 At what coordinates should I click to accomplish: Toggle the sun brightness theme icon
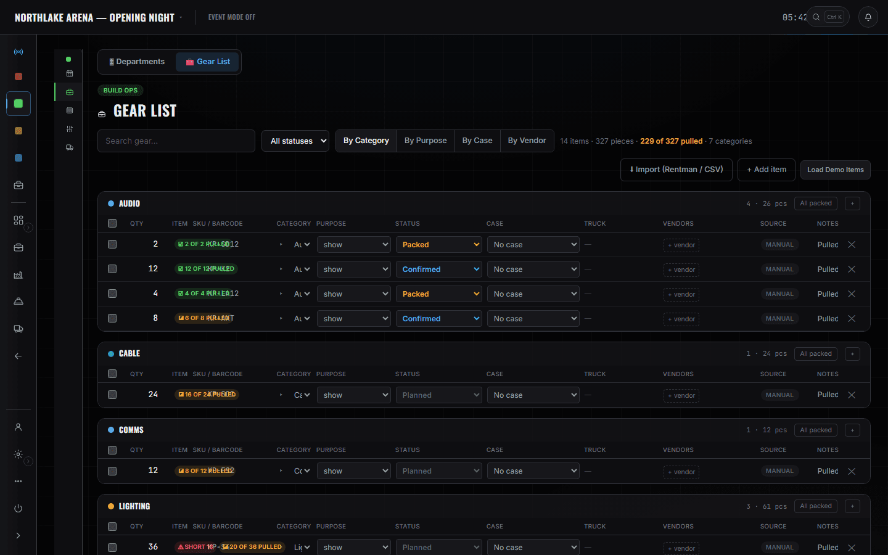click(18, 454)
